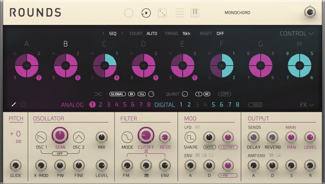Click the LFO square SHAPE icon
The height and width of the screenshot is (184, 325).
tap(191, 137)
